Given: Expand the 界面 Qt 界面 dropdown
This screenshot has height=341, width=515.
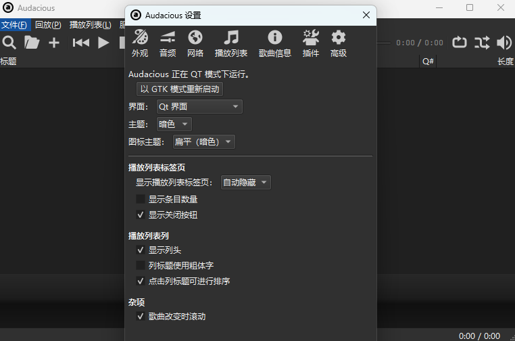Looking at the screenshot, I should pyautogui.click(x=199, y=106).
